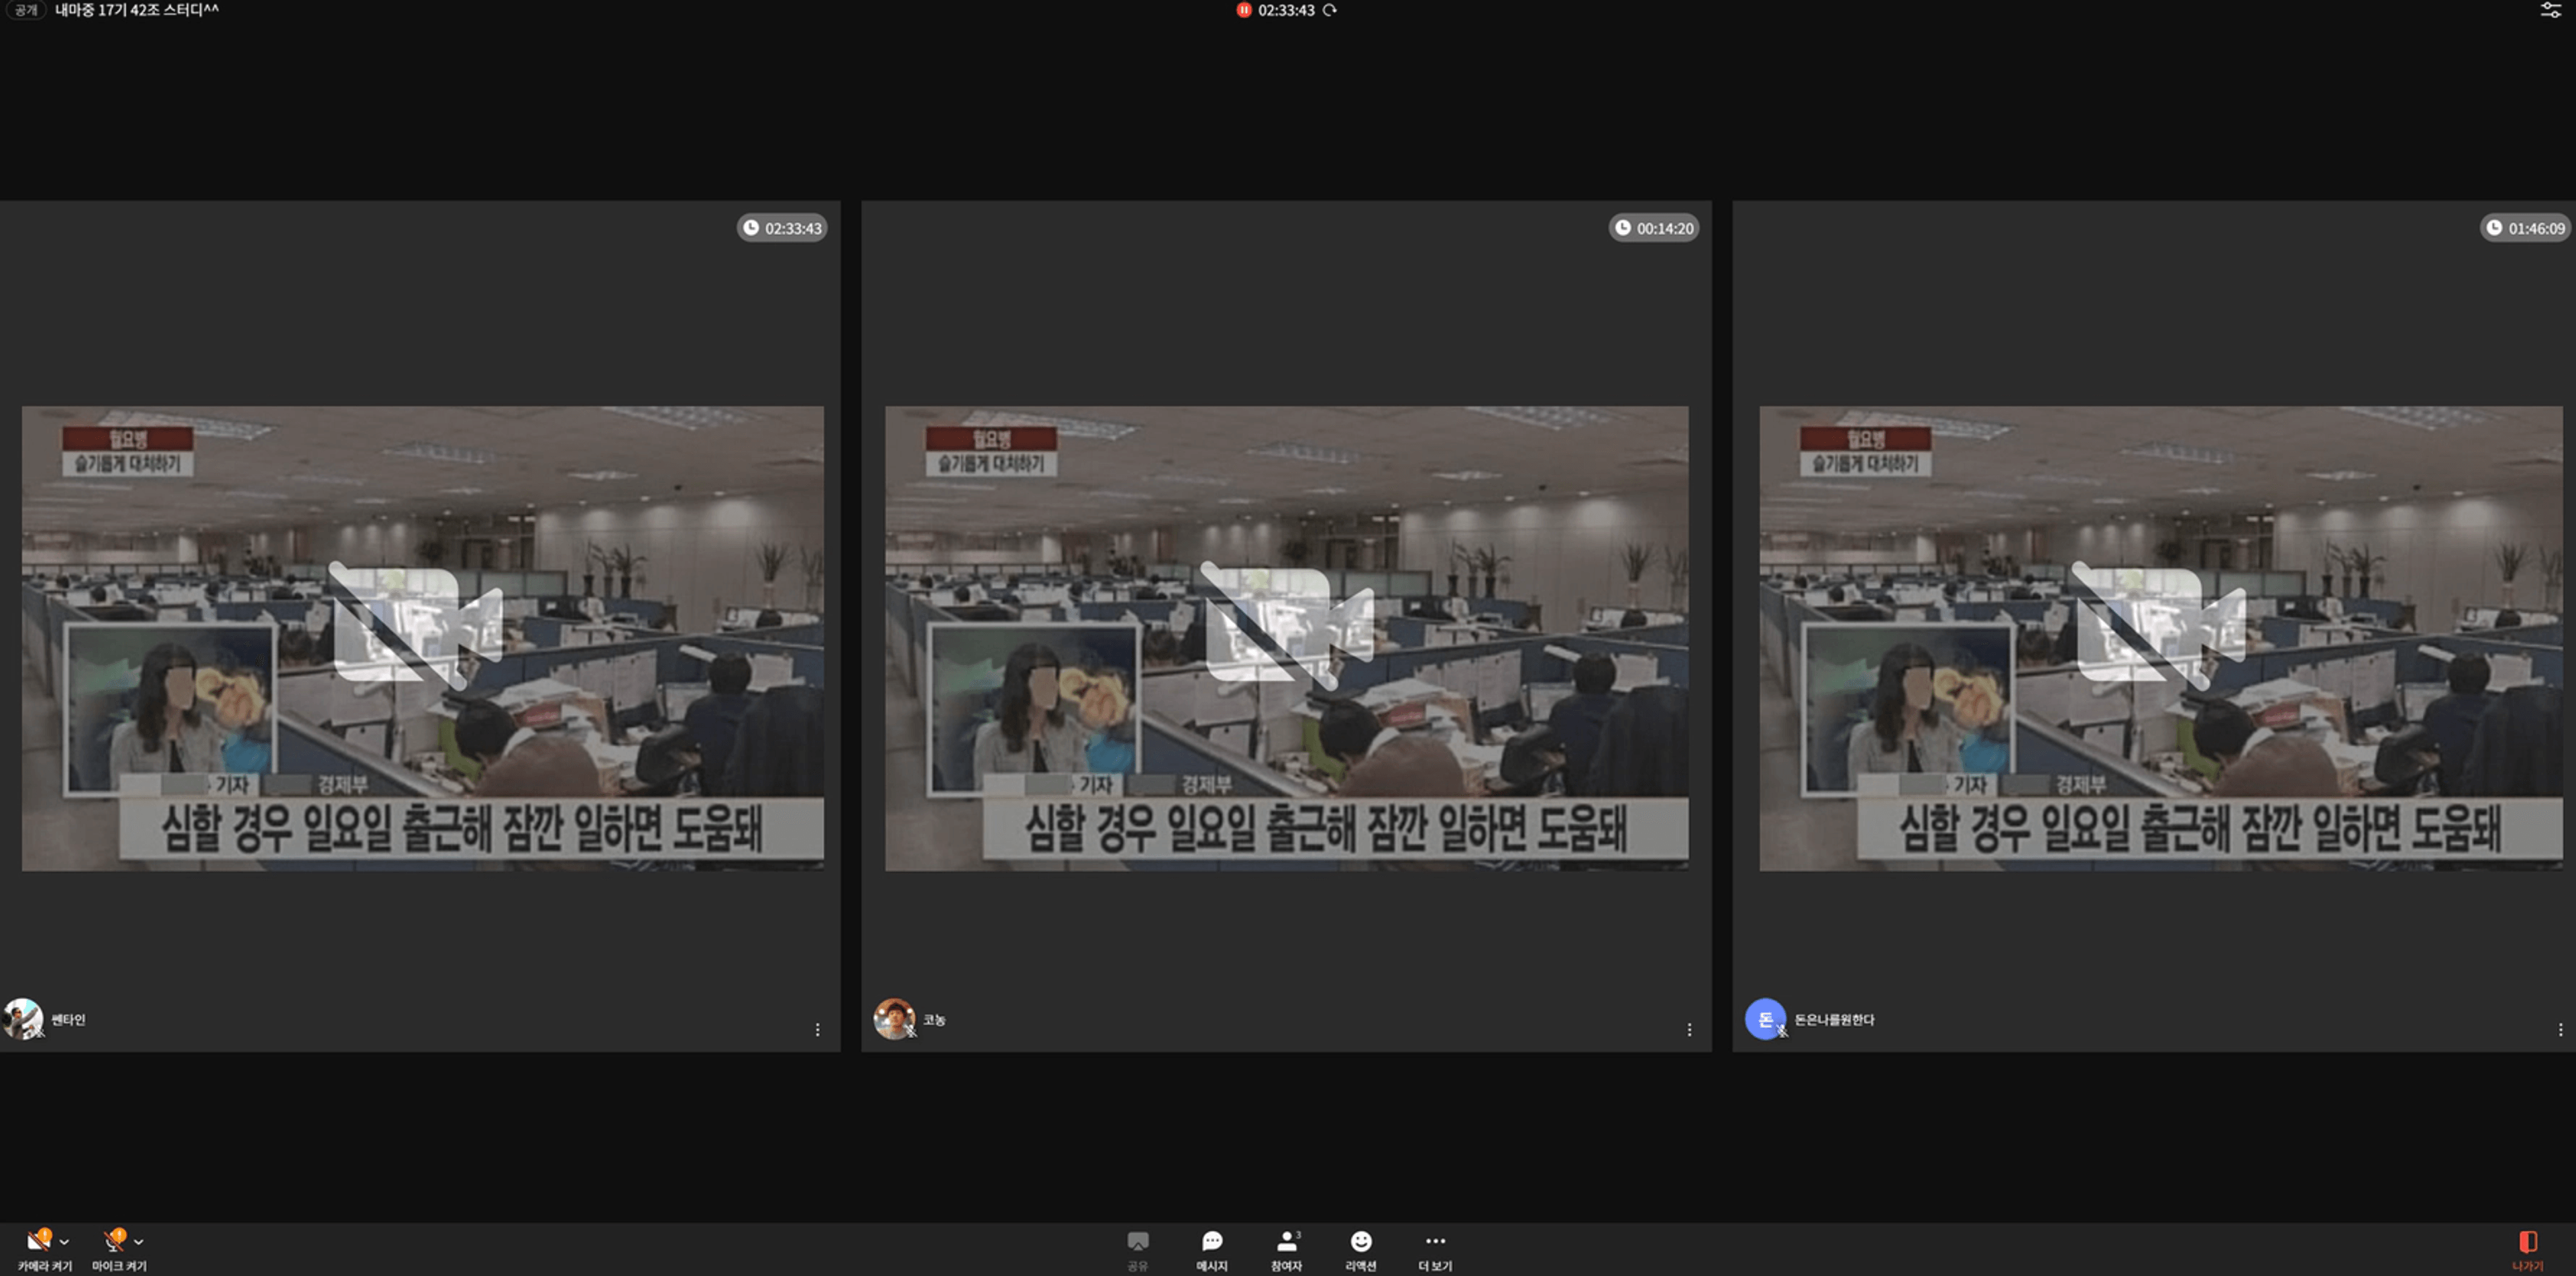Image resolution: width=2576 pixels, height=1276 pixels.
Task: Expand the camera options chevron
Action: click(65, 1242)
